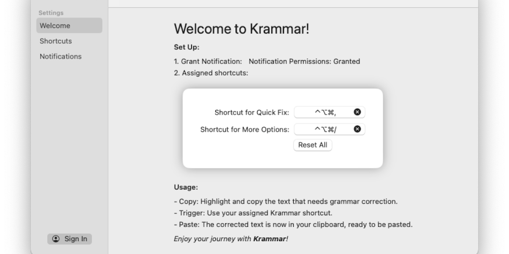This screenshot has height=254, width=509.
Task: Record a new Quick Fix shortcut
Action: pos(325,112)
